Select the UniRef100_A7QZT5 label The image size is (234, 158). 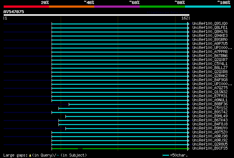210,88
